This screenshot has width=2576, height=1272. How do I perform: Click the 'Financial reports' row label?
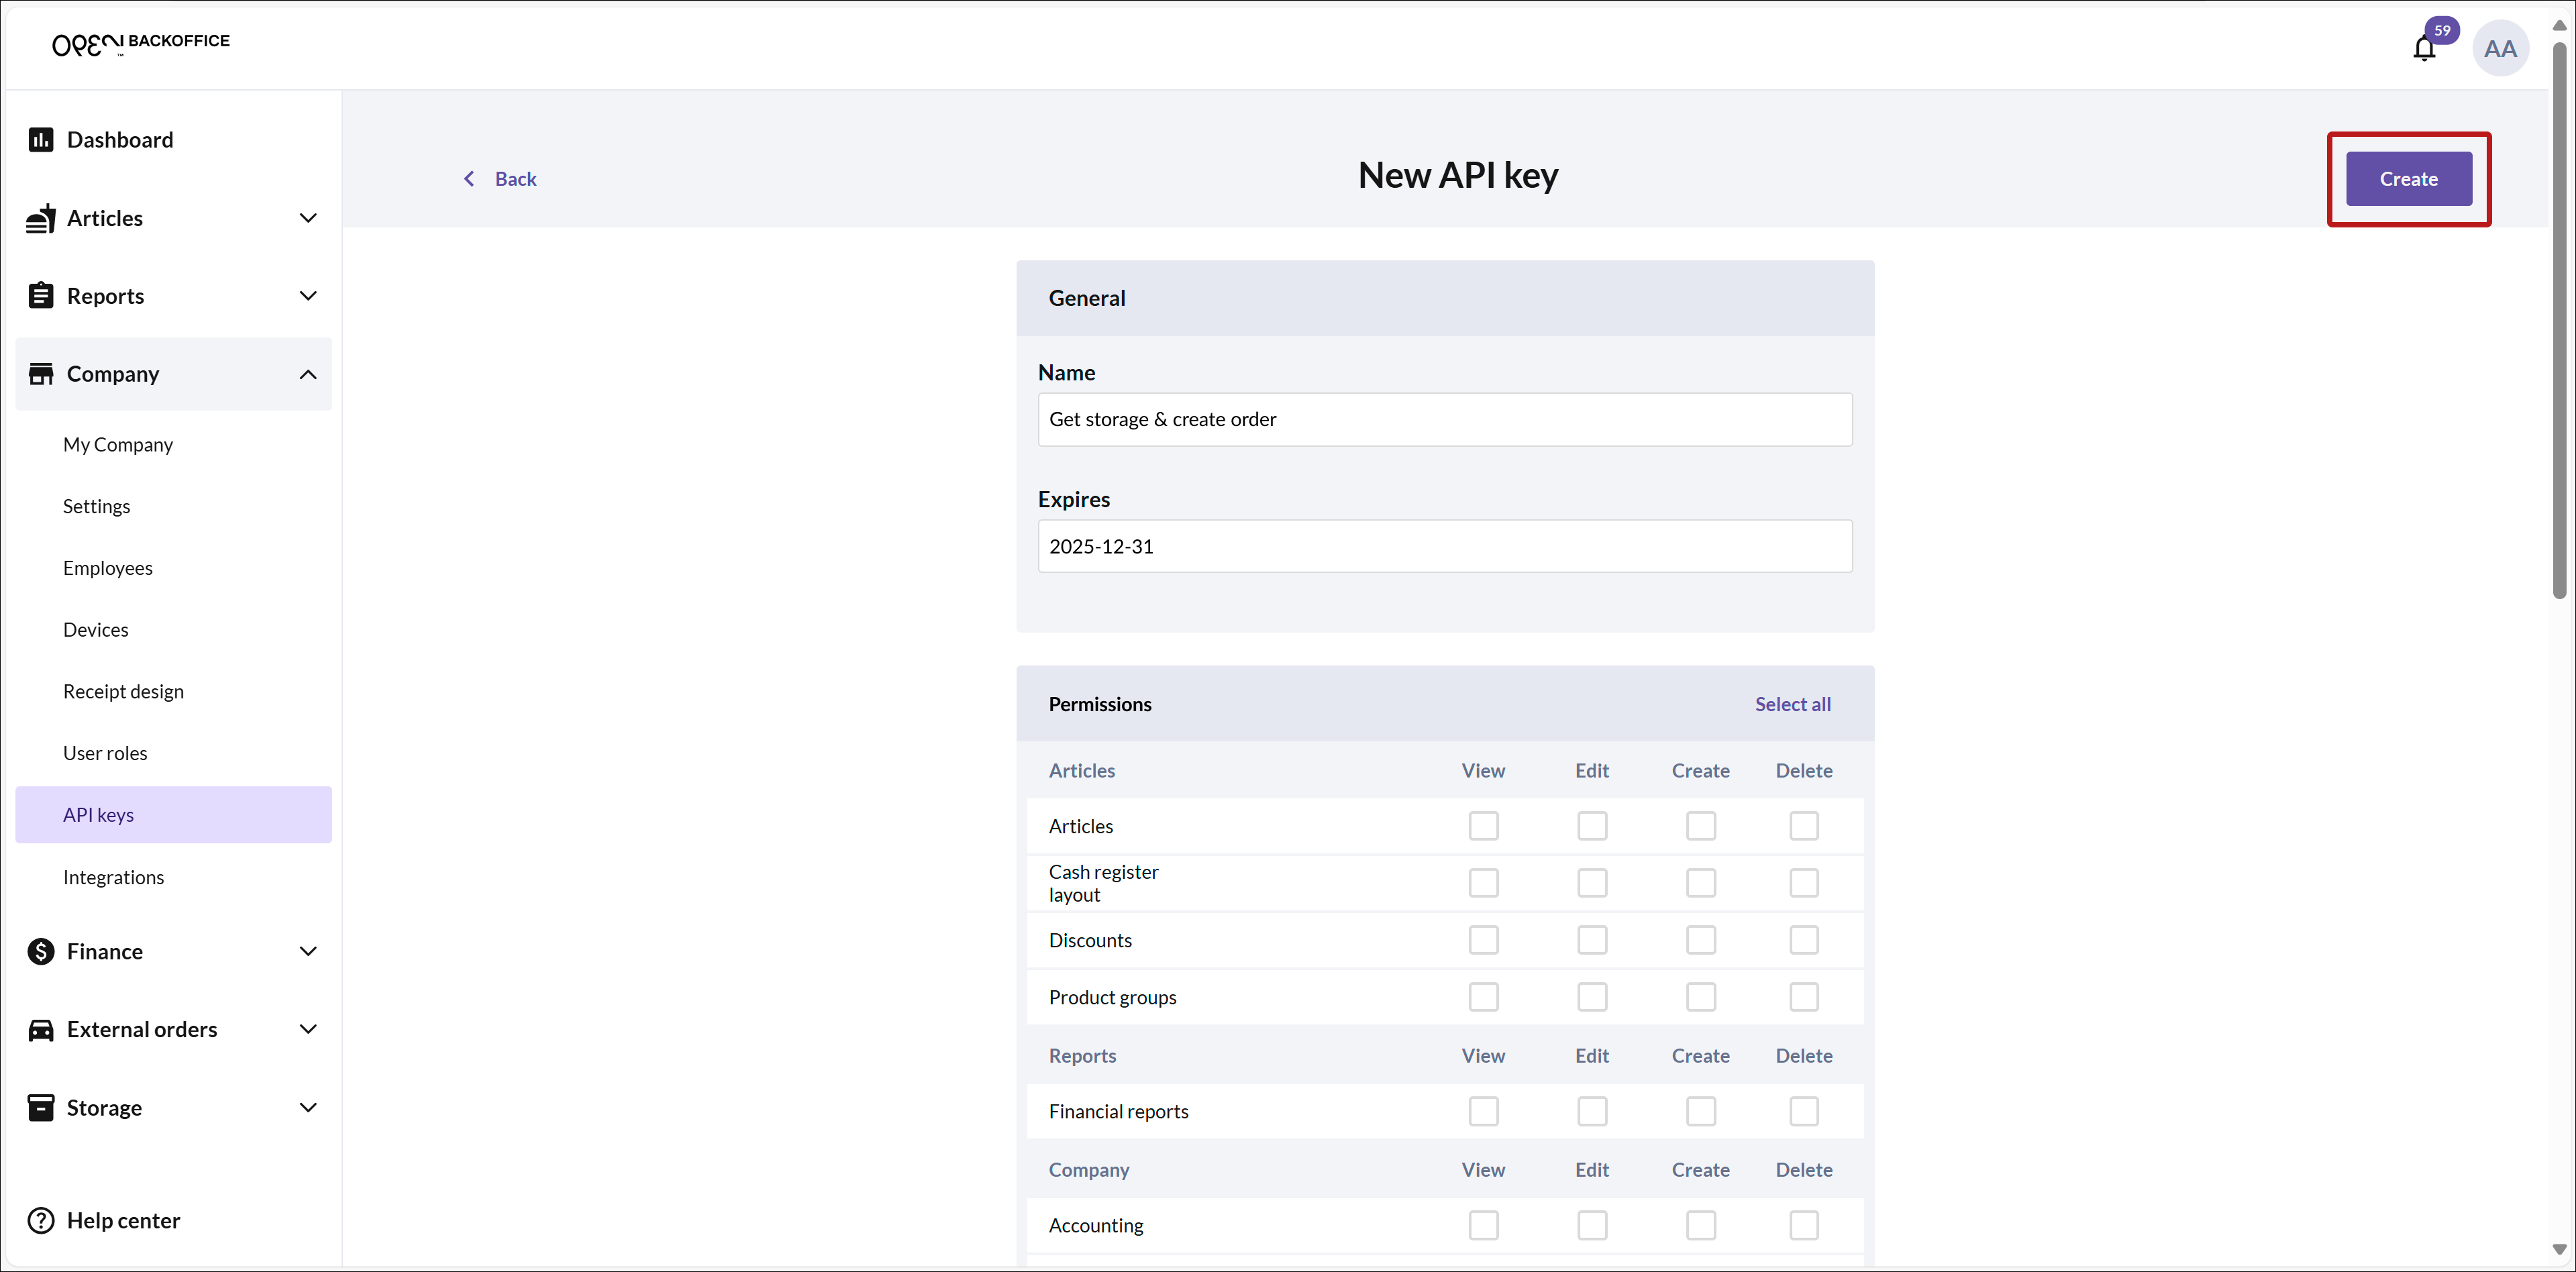(1118, 1111)
